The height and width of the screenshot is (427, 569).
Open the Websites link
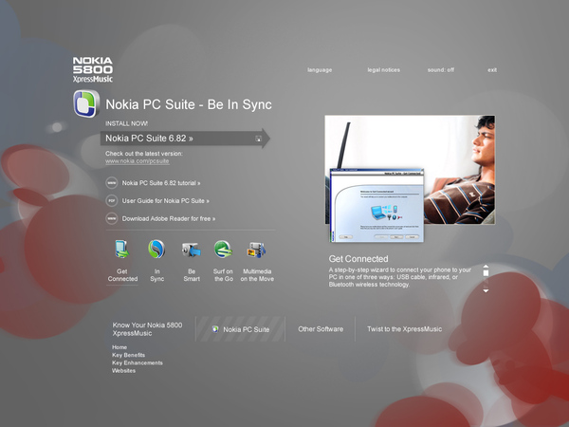(x=123, y=371)
